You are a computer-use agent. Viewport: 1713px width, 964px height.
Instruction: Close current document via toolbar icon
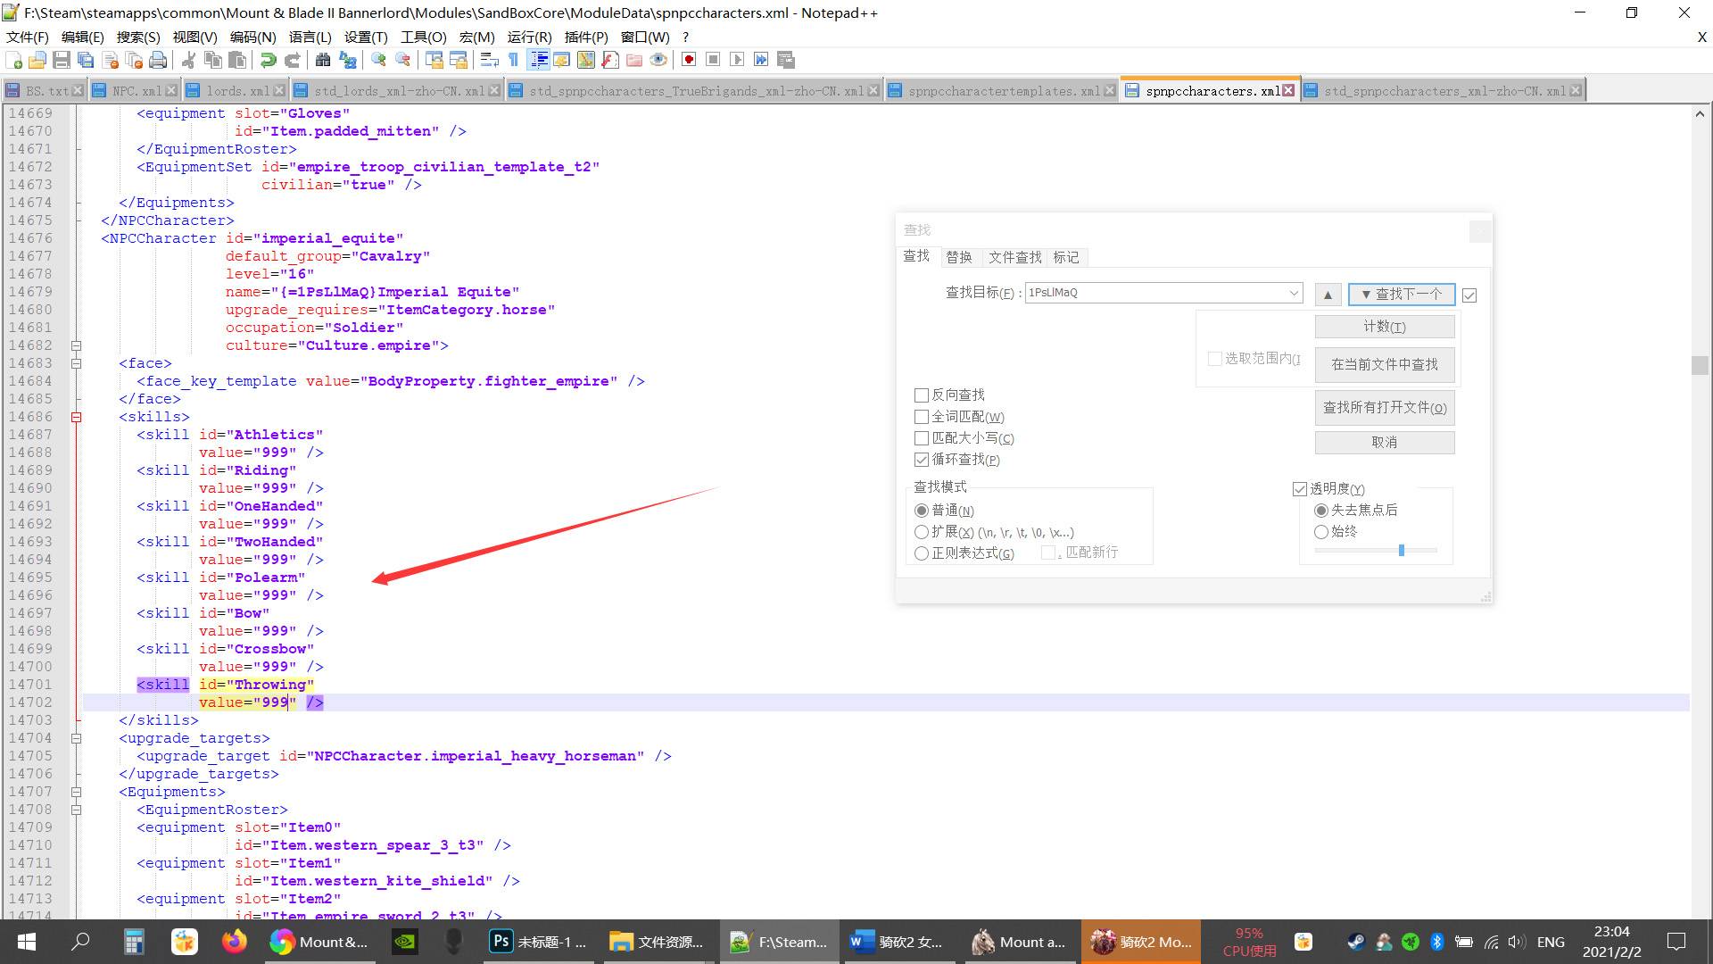[110, 60]
